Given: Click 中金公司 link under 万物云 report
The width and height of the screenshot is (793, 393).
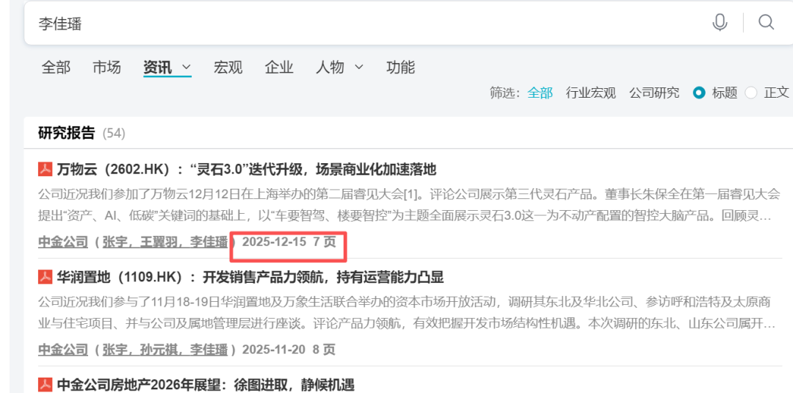Looking at the screenshot, I should (x=63, y=242).
